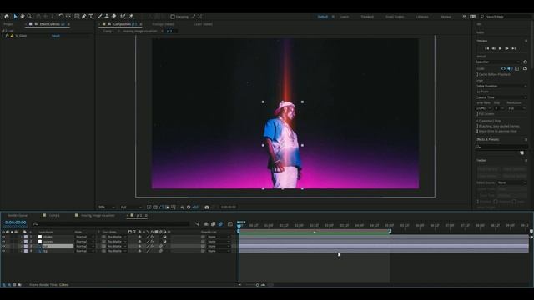The image size is (534, 300).
Task: Click the timeline layer search field
Action: (111, 224)
